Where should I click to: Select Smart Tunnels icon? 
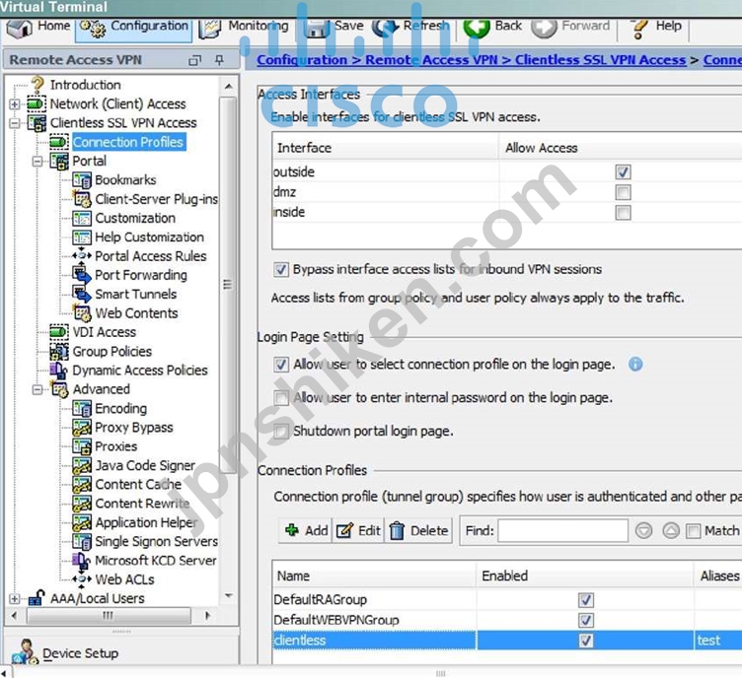pos(82,294)
